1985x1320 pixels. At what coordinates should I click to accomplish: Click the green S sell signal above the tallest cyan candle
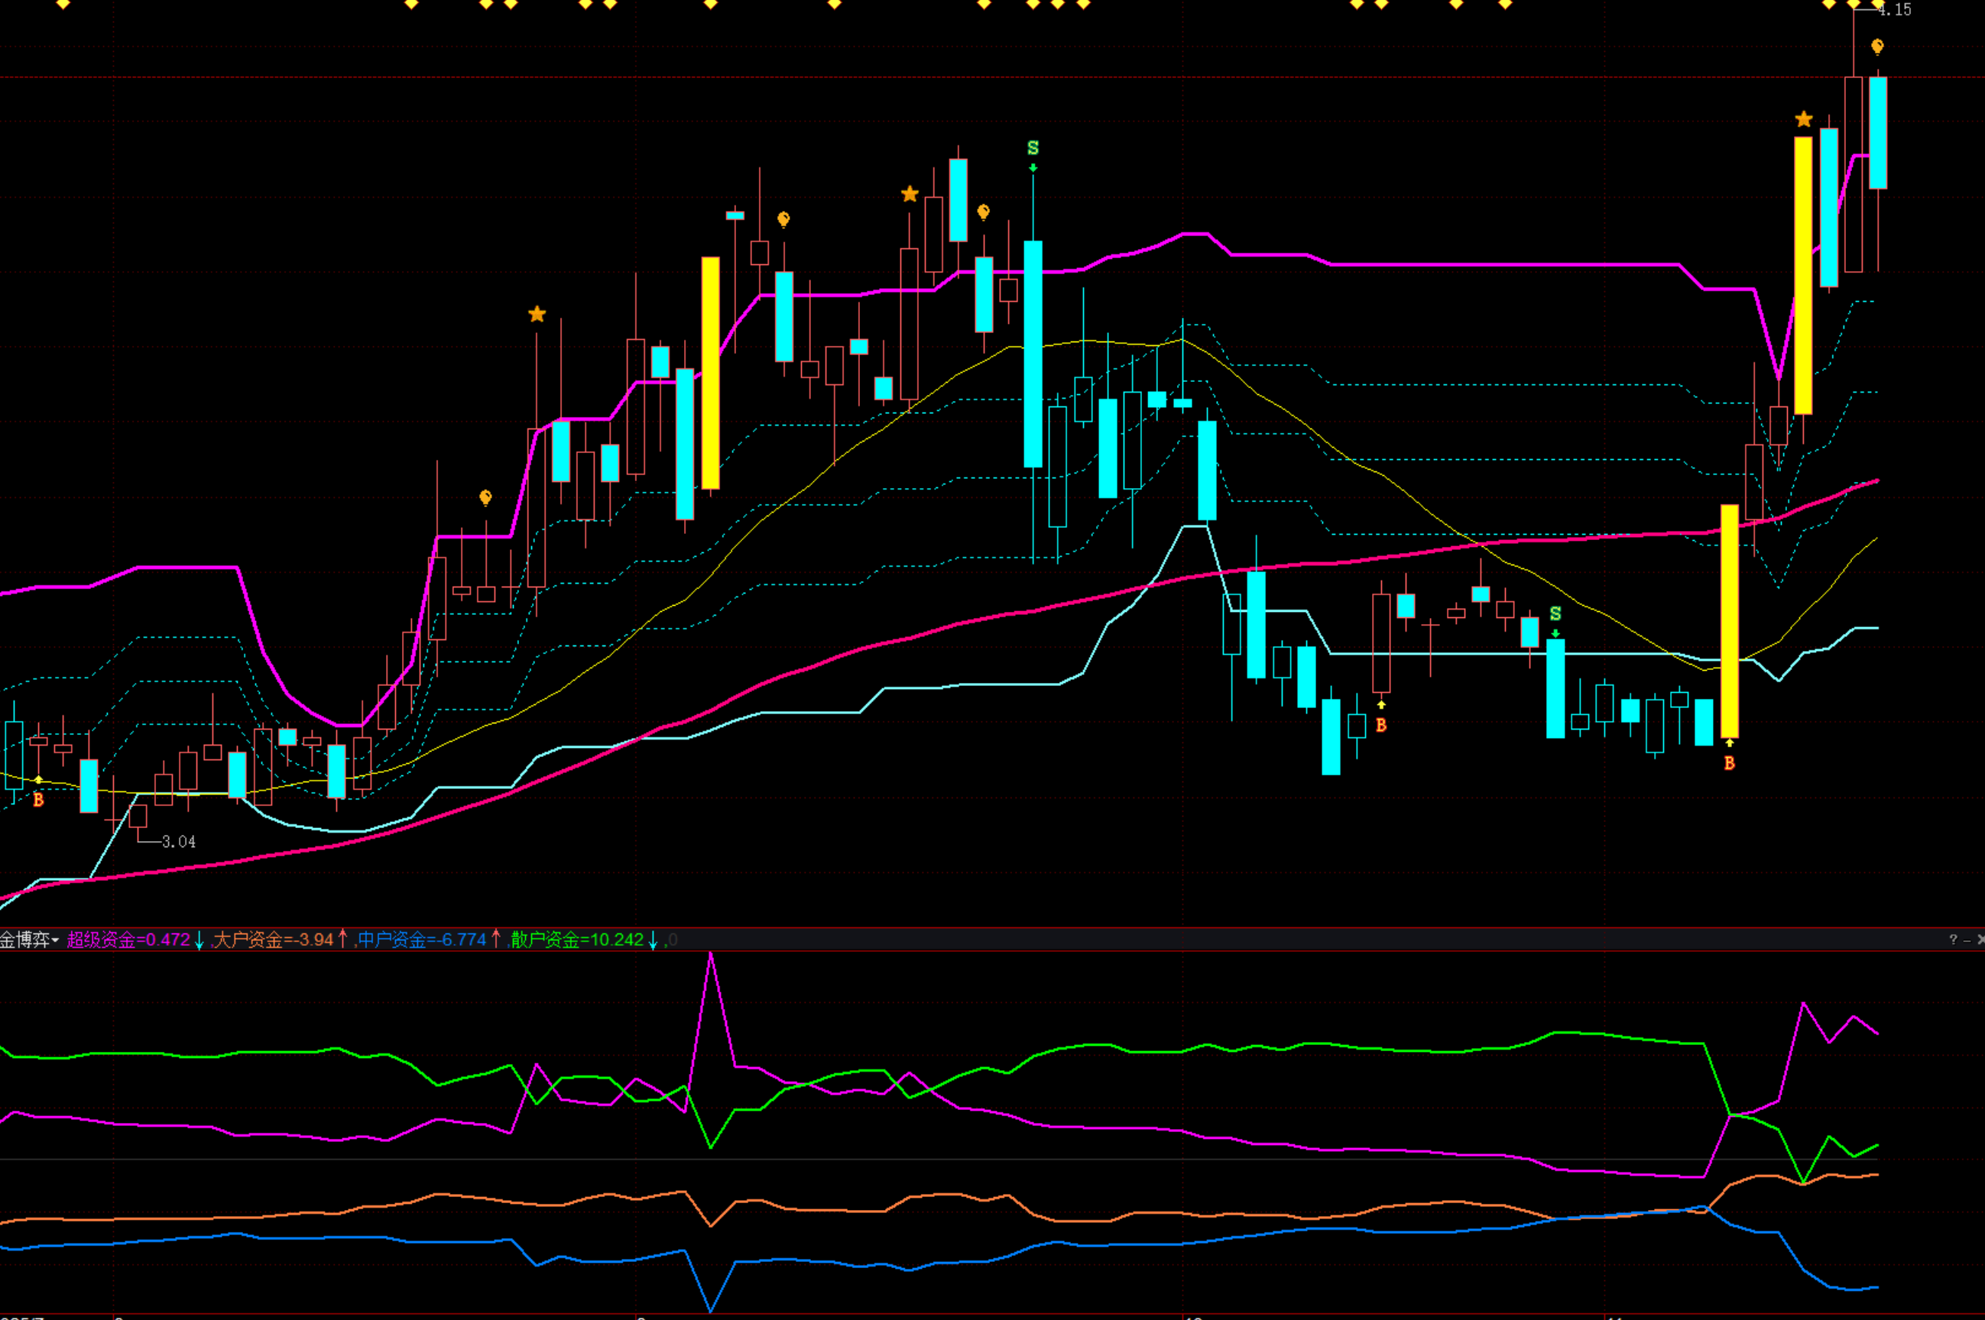click(x=1033, y=148)
